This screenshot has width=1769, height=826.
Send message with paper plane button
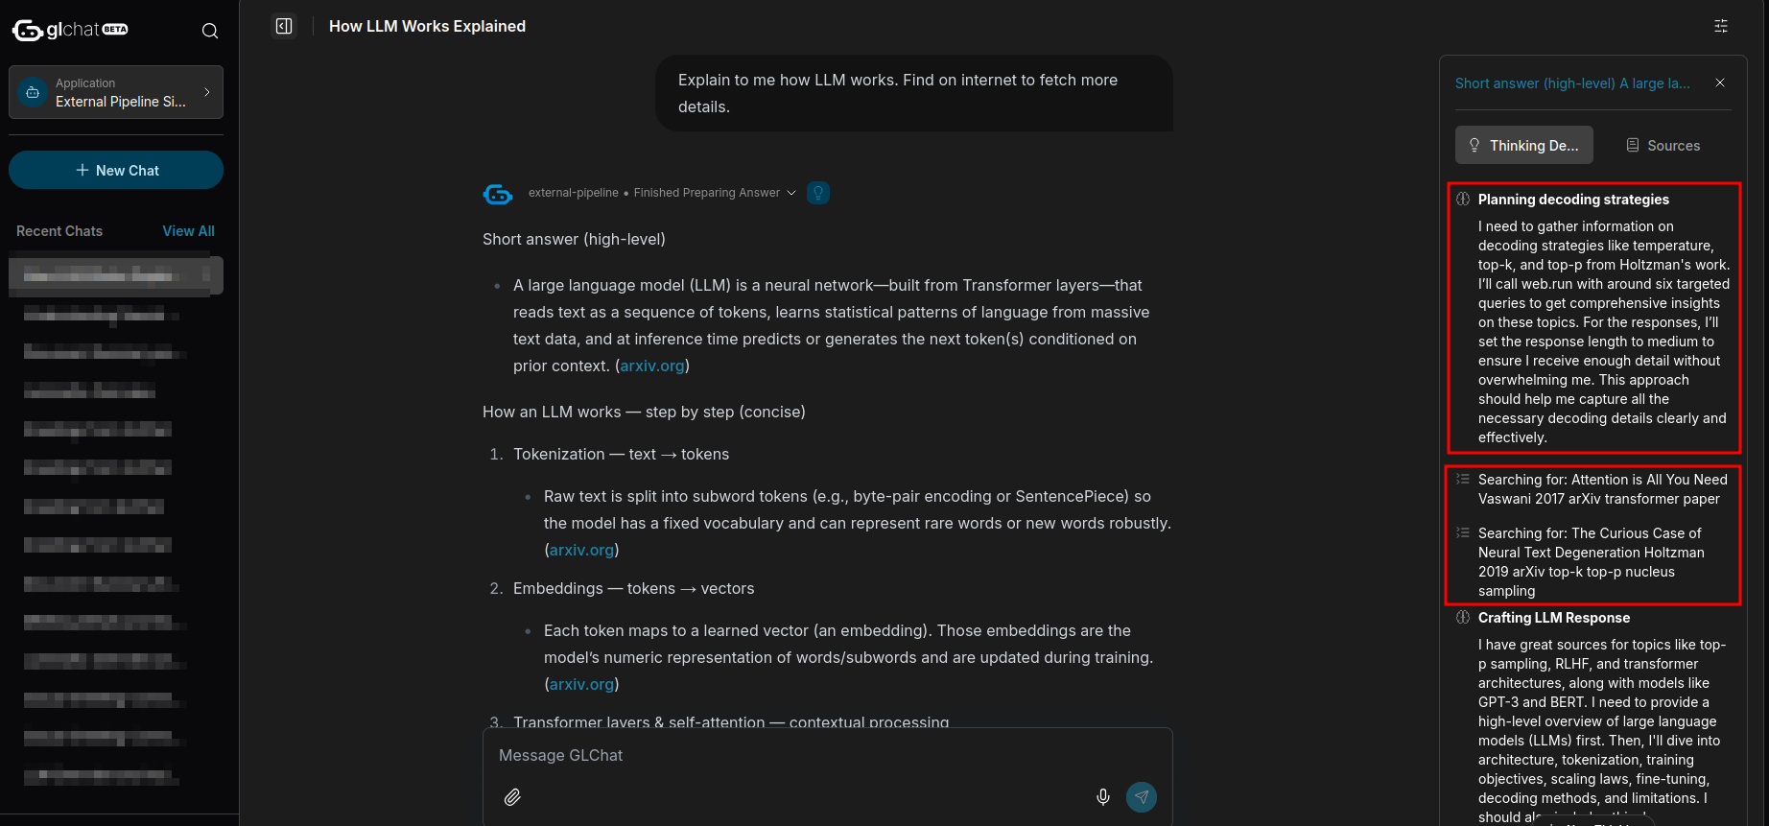pyautogui.click(x=1141, y=797)
